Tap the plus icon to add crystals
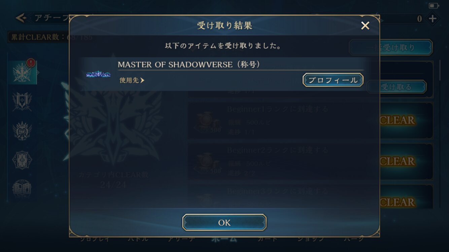 tap(433, 19)
